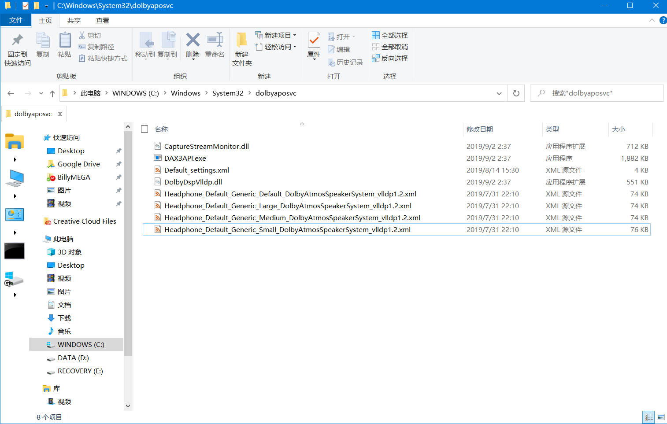Click the Paste (粘贴) ribbon icon
The image size is (667, 424).
[x=65, y=40]
